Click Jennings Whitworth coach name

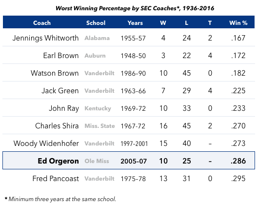[x=45, y=38]
